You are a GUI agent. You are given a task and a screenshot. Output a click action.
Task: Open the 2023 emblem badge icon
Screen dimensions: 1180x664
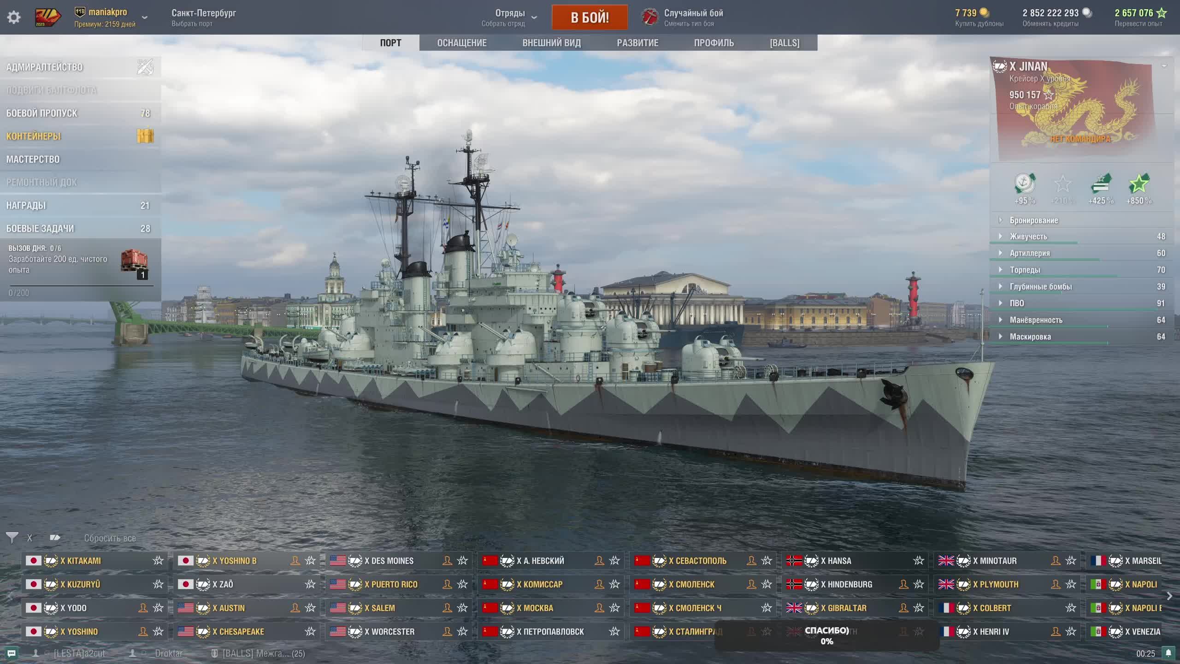pyautogui.click(x=48, y=18)
